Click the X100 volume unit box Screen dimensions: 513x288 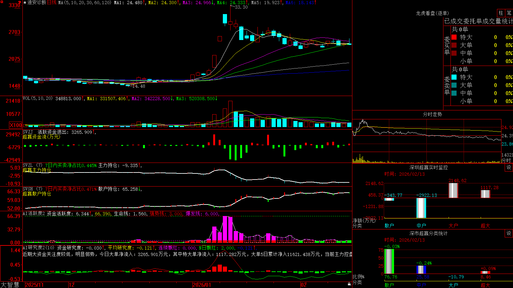click(x=16, y=125)
